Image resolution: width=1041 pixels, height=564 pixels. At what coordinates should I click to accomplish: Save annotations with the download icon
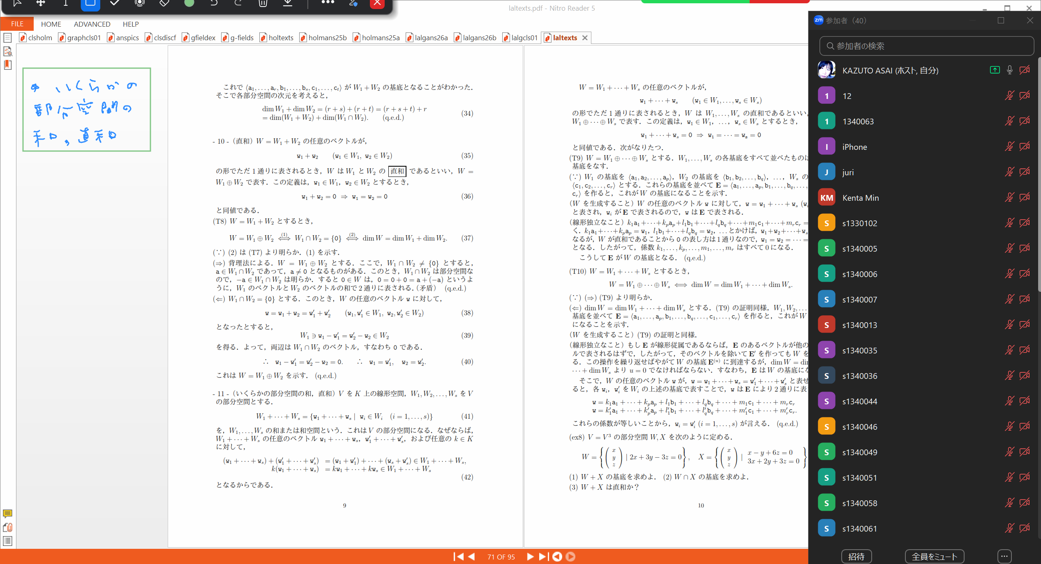[x=288, y=3]
